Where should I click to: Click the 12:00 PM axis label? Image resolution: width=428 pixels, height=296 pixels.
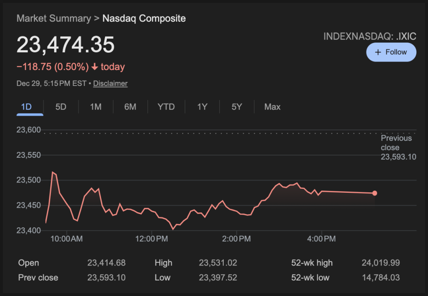pyautogui.click(x=152, y=239)
